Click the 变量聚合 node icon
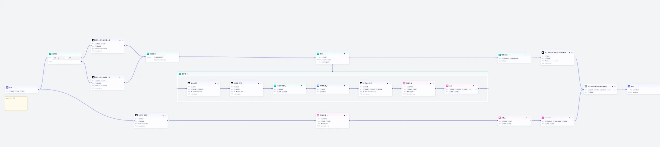 148,54
